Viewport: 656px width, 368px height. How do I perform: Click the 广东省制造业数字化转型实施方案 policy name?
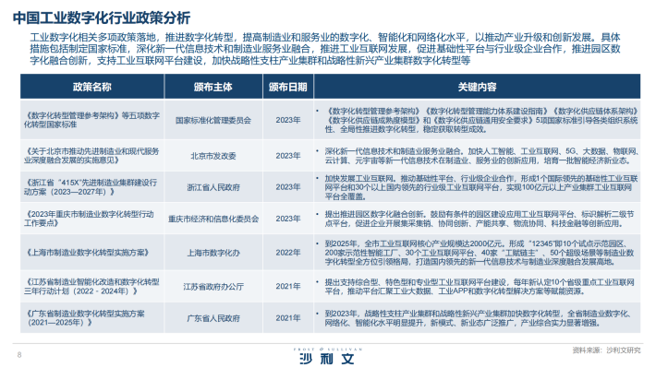pos(84,318)
